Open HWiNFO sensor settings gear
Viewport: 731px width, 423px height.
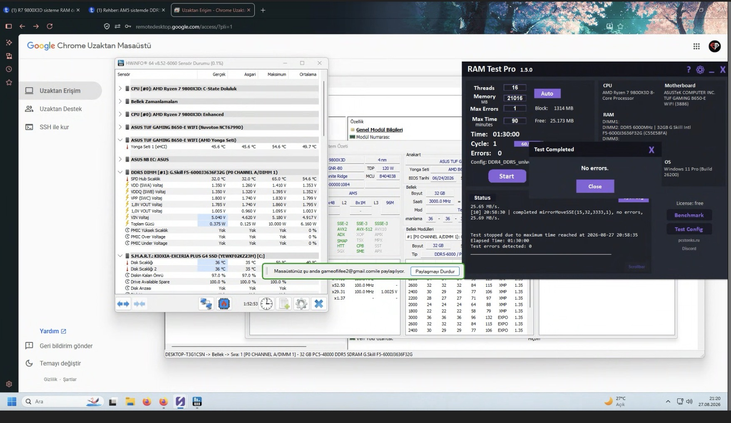click(301, 304)
